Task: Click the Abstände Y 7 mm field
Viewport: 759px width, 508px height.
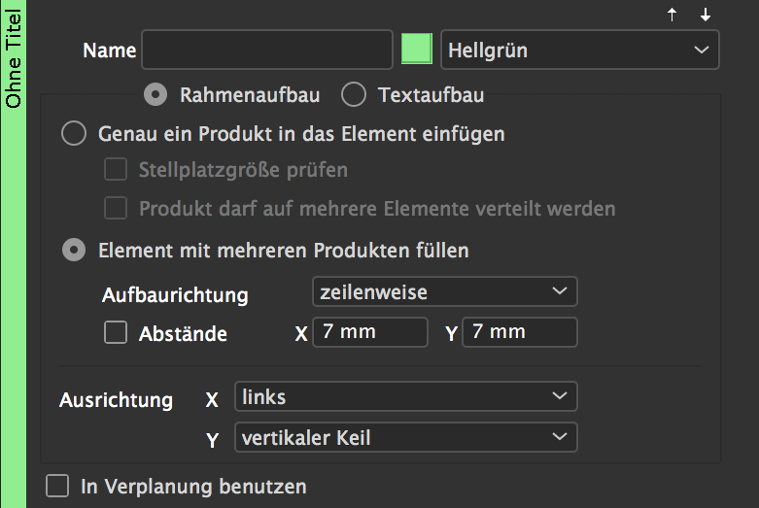Action: pyautogui.click(x=520, y=332)
